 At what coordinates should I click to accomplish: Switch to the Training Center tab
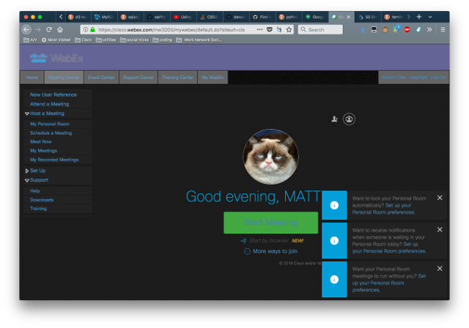177,78
